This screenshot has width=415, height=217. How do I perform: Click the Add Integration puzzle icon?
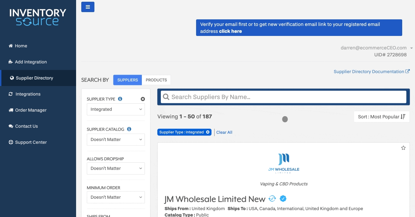11,62
